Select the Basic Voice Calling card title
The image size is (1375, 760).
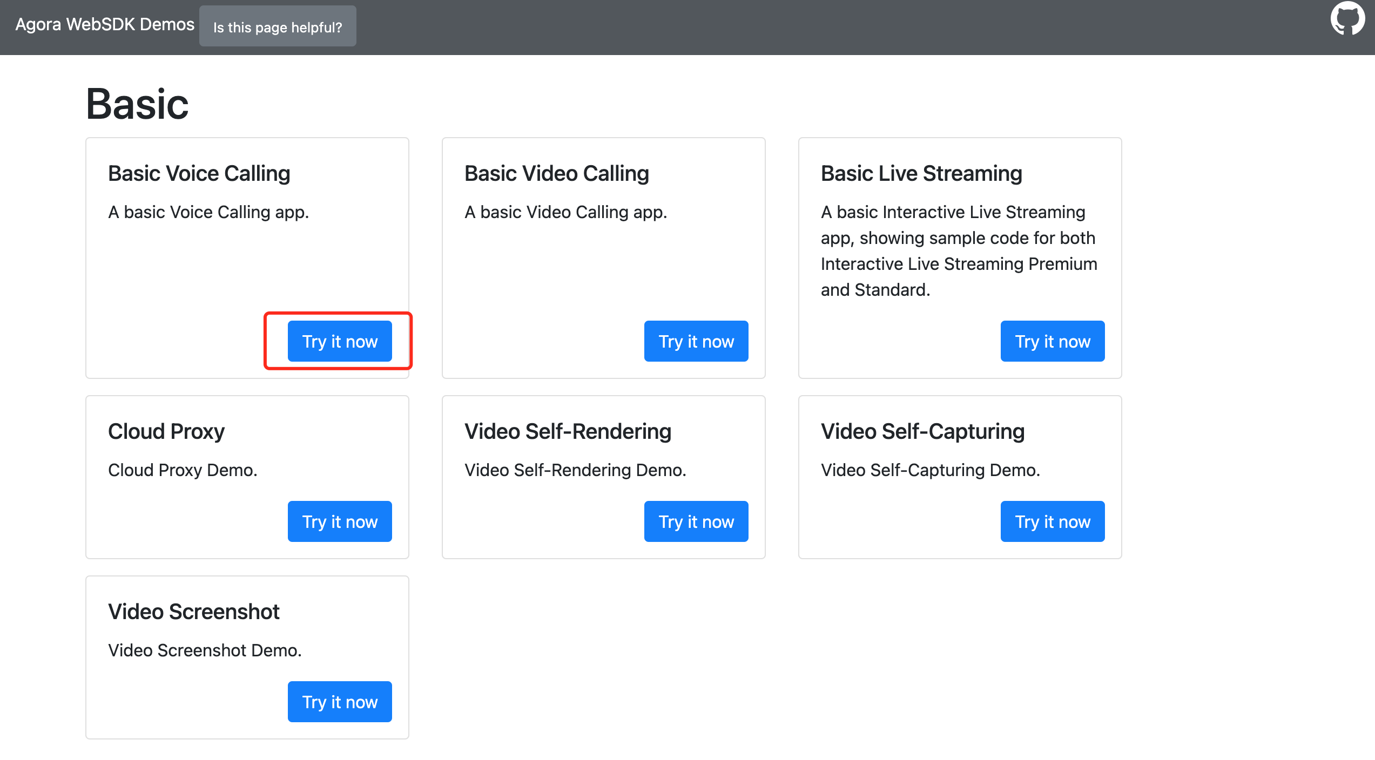click(199, 173)
